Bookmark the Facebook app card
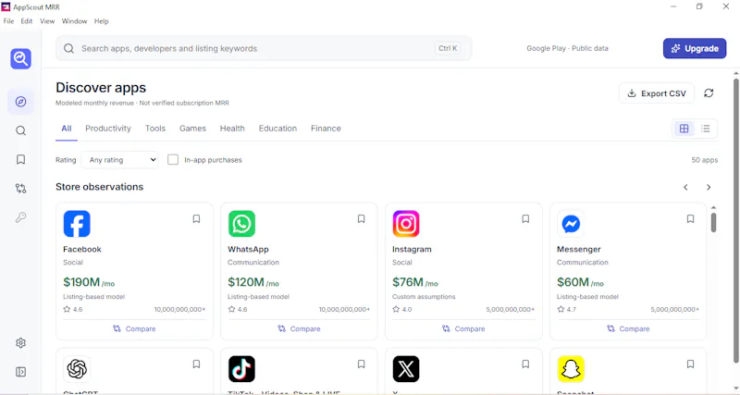The width and height of the screenshot is (740, 395). tap(196, 219)
